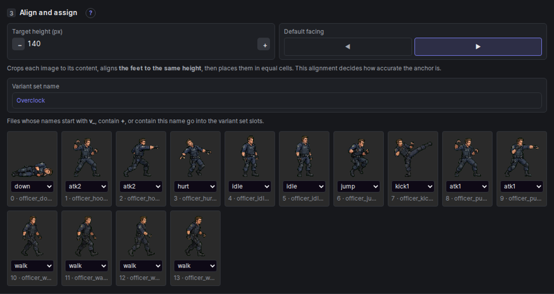Click the filename label '0 · officer_do...'
The width and height of the screenshot is (554, 294).
click(x=31, y=198)
